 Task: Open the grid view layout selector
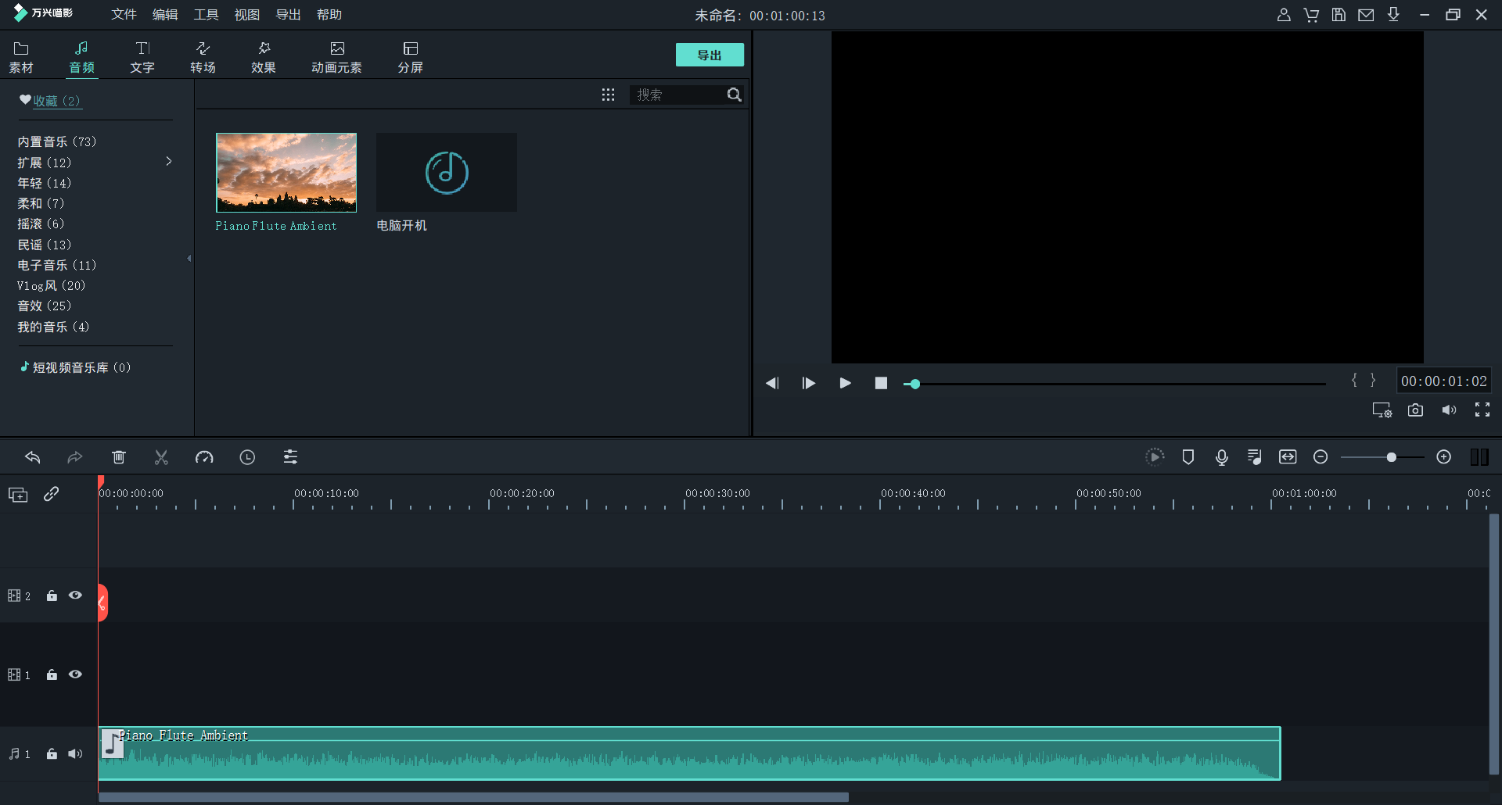click(609, 94)
